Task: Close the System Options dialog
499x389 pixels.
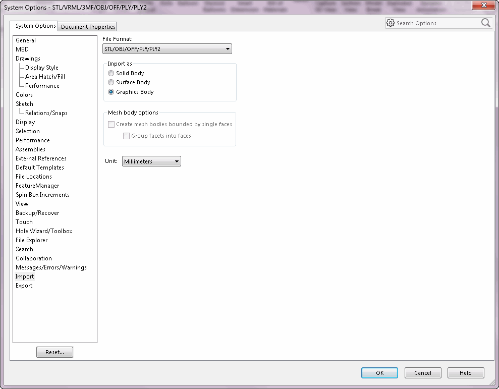Action: (x=484, y=5)
